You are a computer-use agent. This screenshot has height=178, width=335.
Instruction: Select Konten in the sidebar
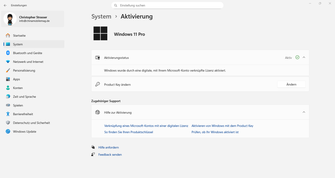coord(17,88)
